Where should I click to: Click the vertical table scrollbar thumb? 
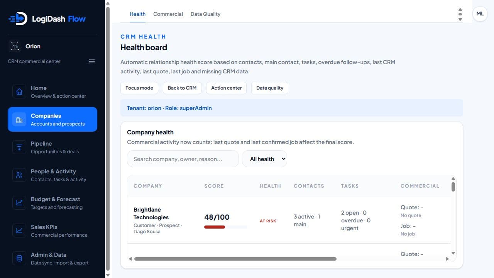pos(453,186)
